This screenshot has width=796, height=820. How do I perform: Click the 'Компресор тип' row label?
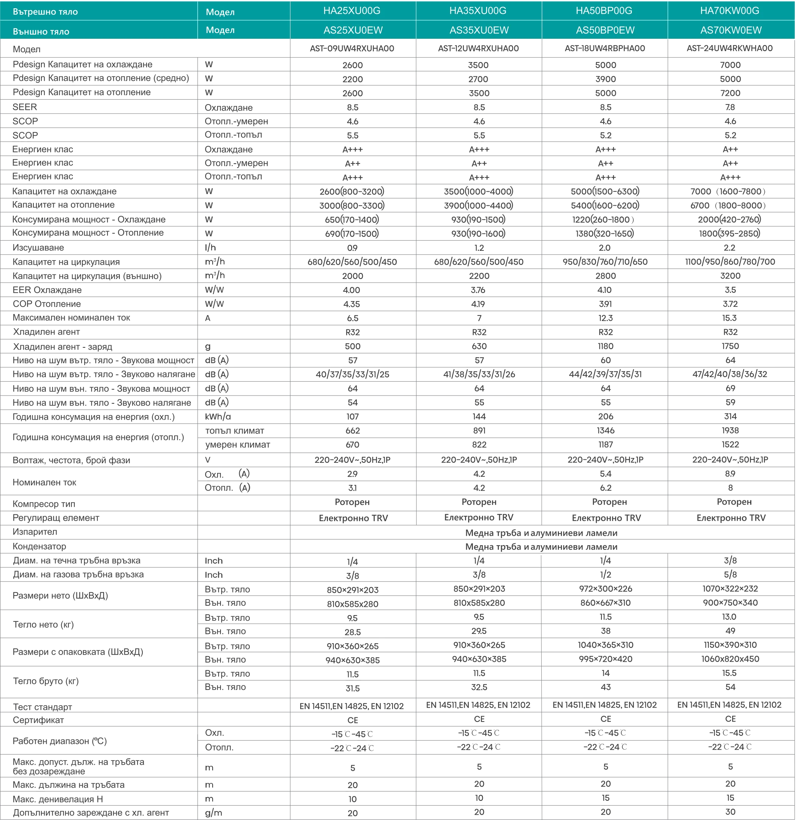[44, 504]
